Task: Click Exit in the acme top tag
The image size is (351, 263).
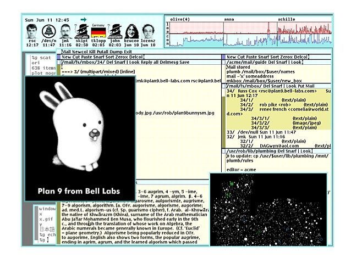Action: point(128,52)
